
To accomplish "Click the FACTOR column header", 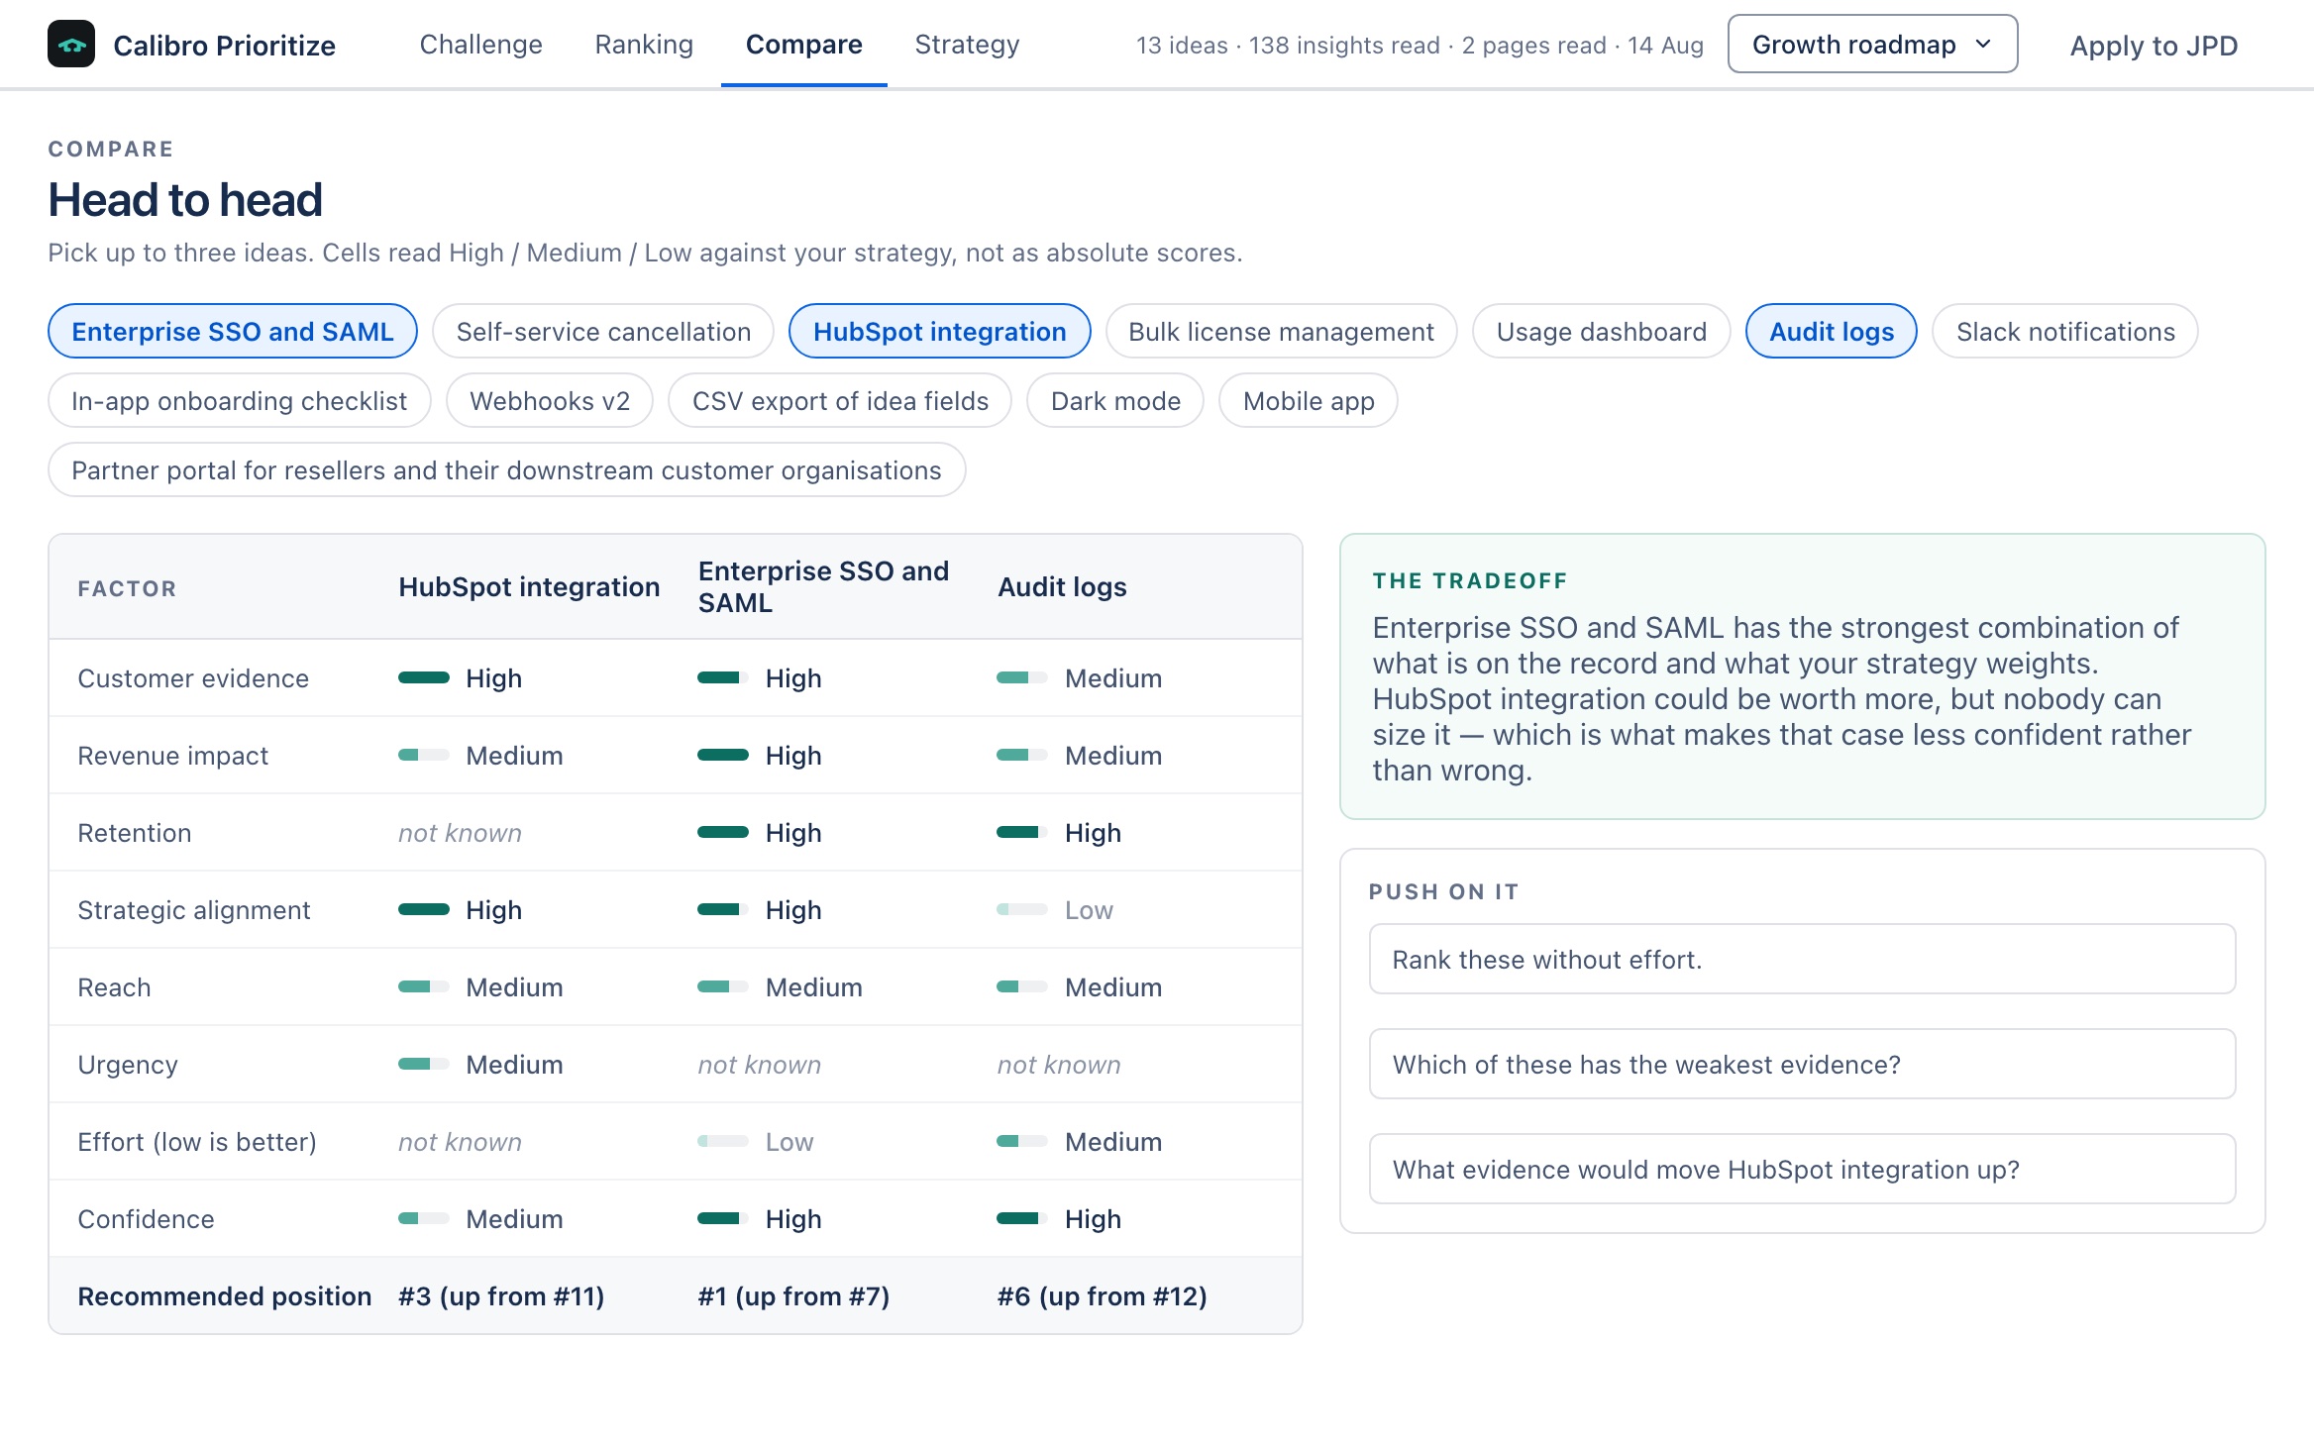I will pyautogui.click(x=127, y=588).
